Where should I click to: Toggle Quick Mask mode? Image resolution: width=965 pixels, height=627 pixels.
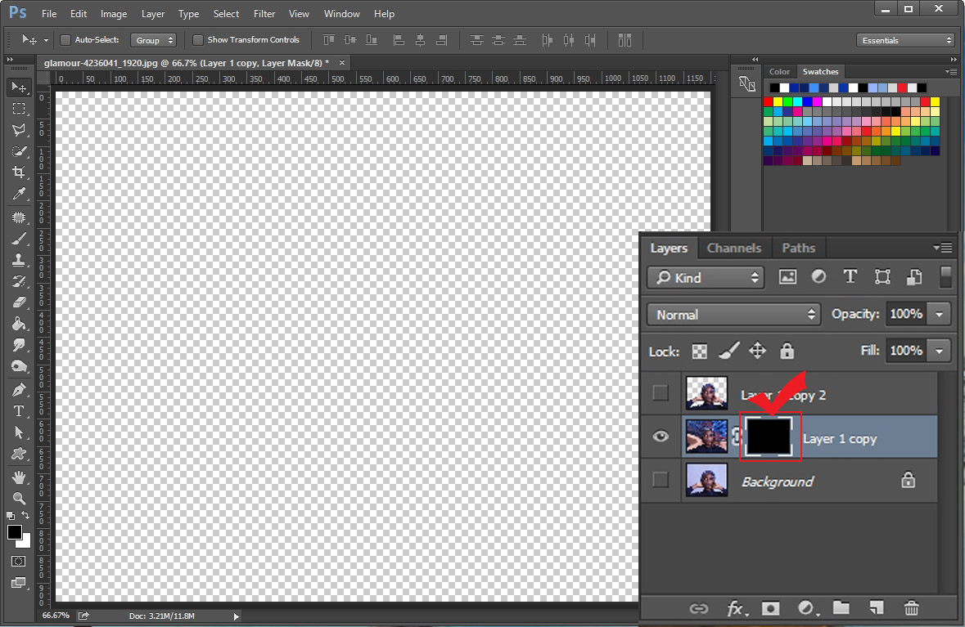(19, 562)
